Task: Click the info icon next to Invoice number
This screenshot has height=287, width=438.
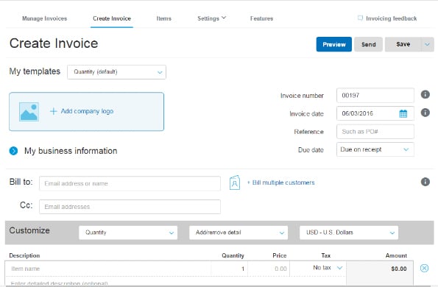Action: click(425, 94)
